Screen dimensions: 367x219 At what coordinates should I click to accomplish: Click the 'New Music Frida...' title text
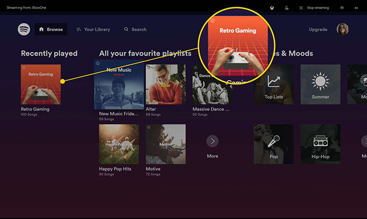[119, 113]
